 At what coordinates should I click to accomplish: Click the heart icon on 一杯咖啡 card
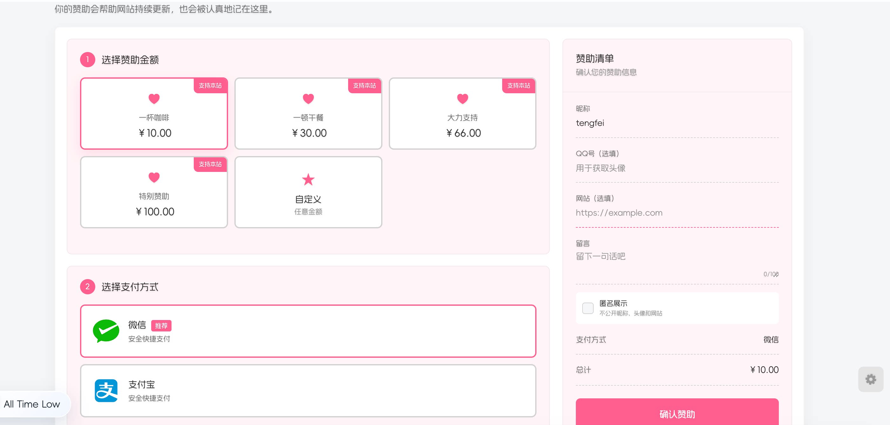pos(154,99)
